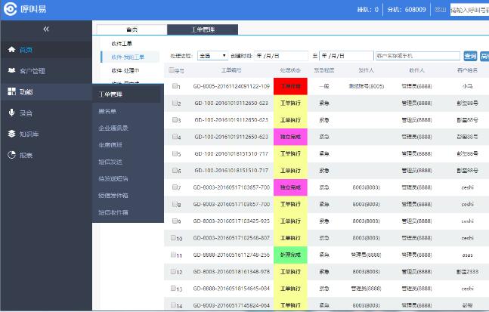Check the checkbox for row 7

click(175, 186)
